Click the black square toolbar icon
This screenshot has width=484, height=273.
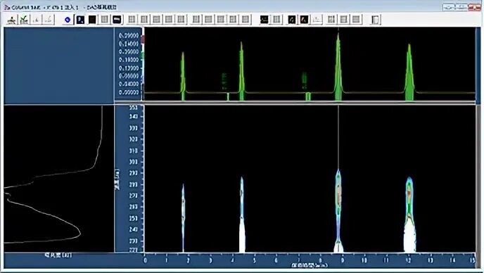pos(92,20)
